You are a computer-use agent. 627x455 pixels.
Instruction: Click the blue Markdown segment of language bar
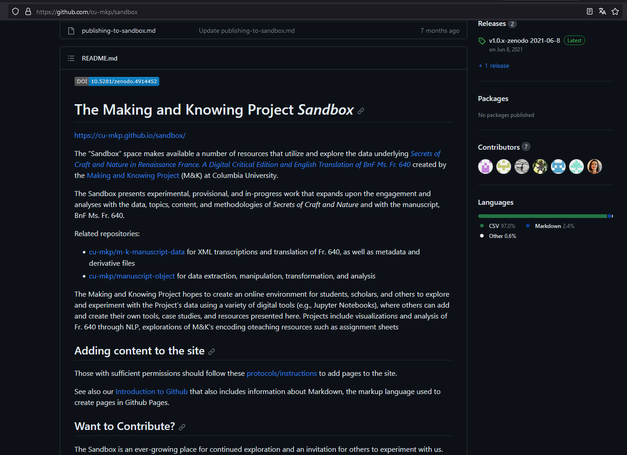pos(610,216)
